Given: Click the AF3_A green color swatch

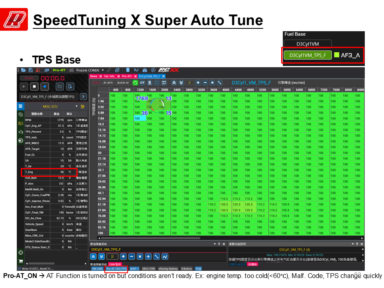Looking at the screenshot, I should point(336,55).
